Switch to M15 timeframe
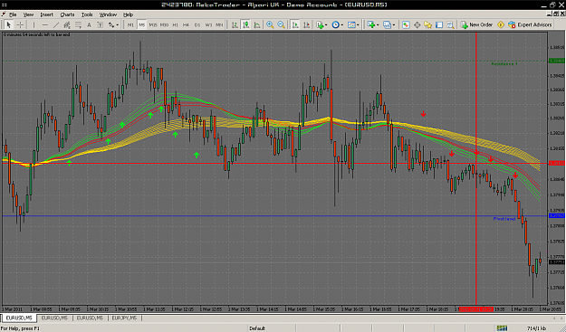The height and width of the screenshot is (332, 566). click(x=153, y=24)
